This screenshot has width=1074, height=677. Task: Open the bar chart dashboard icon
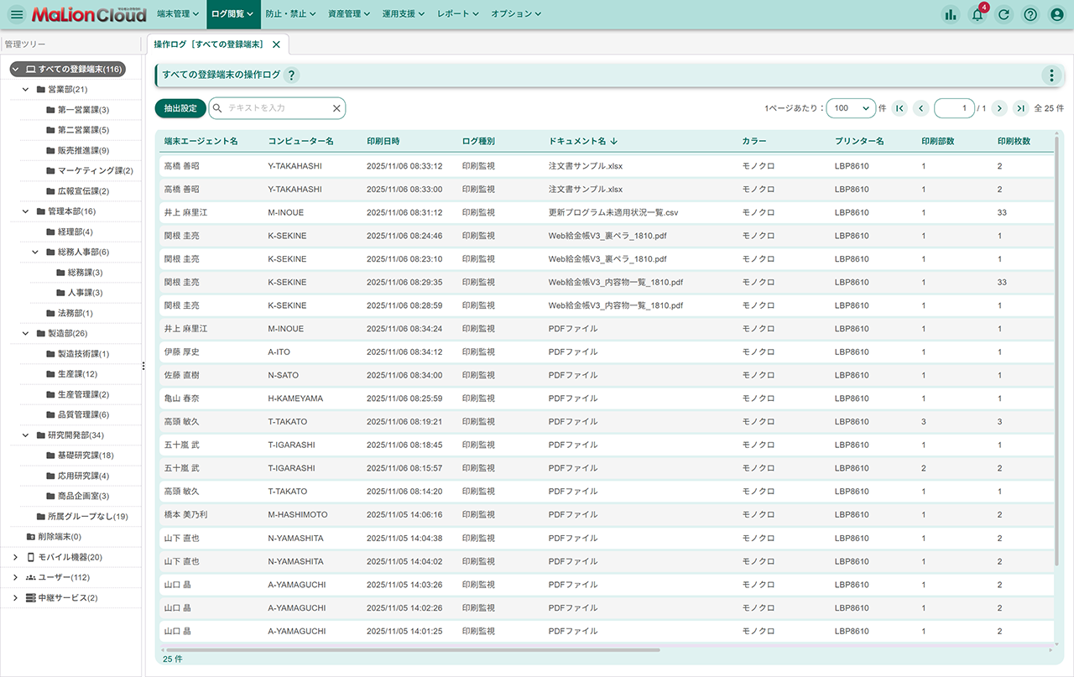pyautogui.click(x=951, y=14)
